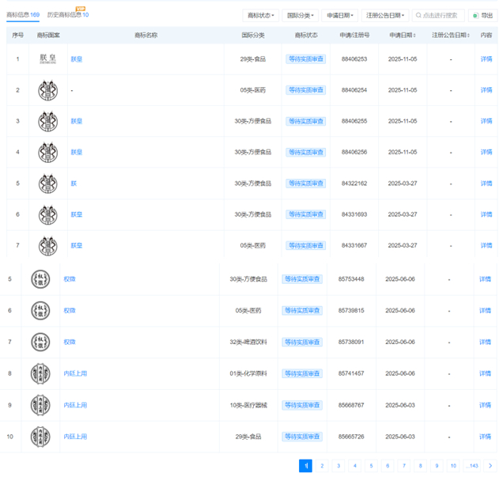Sort by 申请日期 column header
This screenshot has width=503, height=477.
coord(403,36)
